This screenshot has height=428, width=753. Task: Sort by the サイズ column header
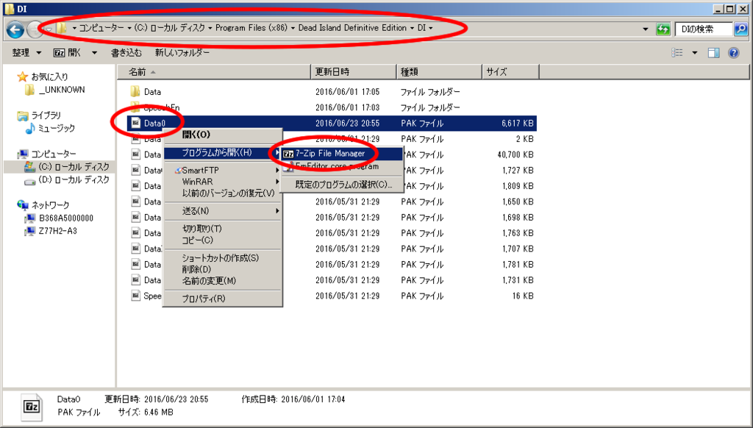[x=510, y=72]
